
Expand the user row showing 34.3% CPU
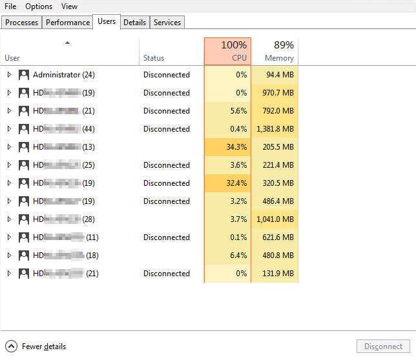pos(9,147)
